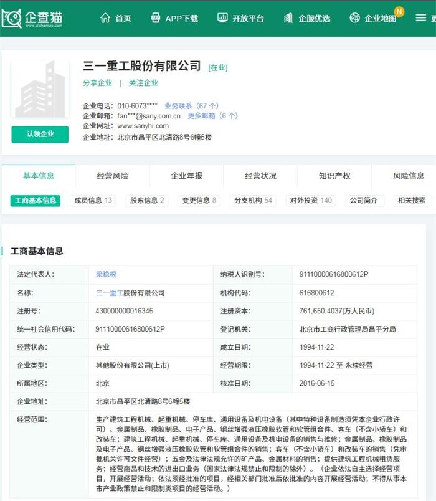Click the 工商基本信息 section heading
436x501 pixels.
point(37,251)
